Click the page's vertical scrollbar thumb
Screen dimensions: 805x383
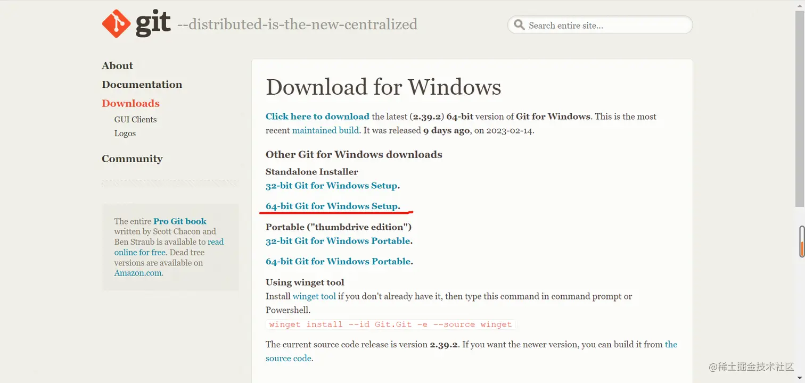pos(801,109)
